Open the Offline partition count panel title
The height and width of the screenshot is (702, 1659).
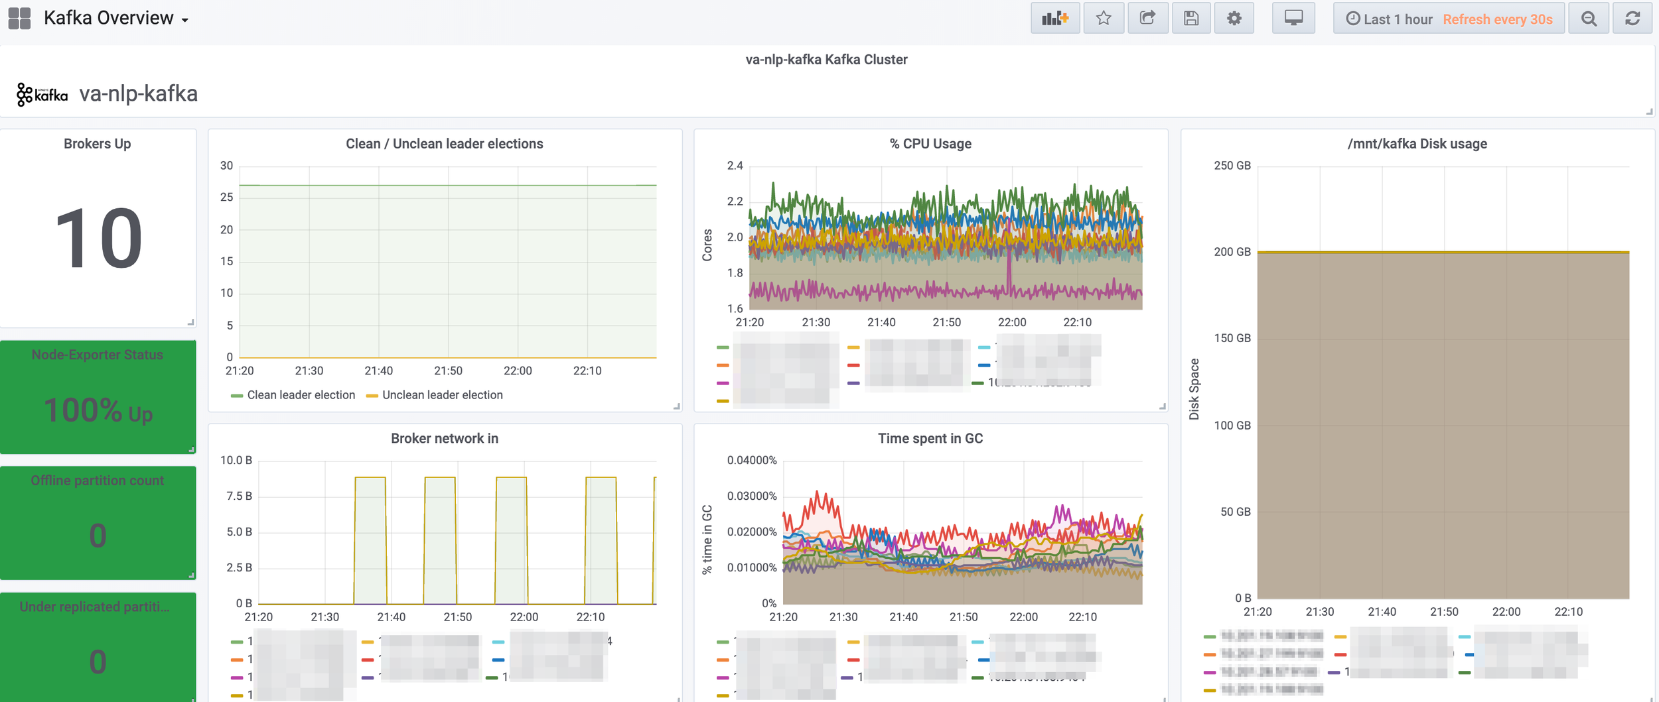pyautogui.click(x=97, y=481)
